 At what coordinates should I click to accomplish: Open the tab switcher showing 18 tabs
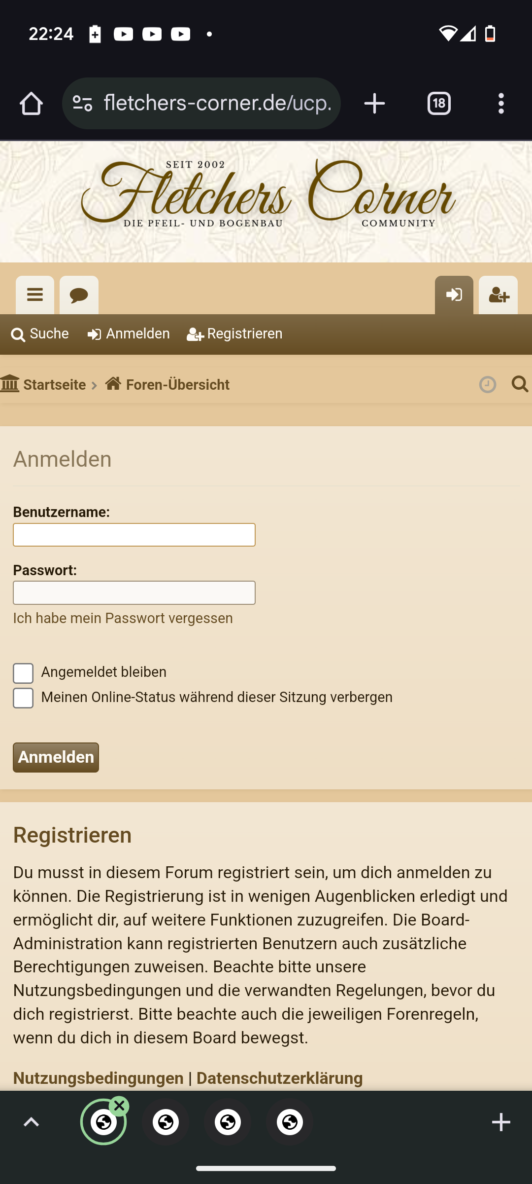pyautogui.click(x=439, y=104)
